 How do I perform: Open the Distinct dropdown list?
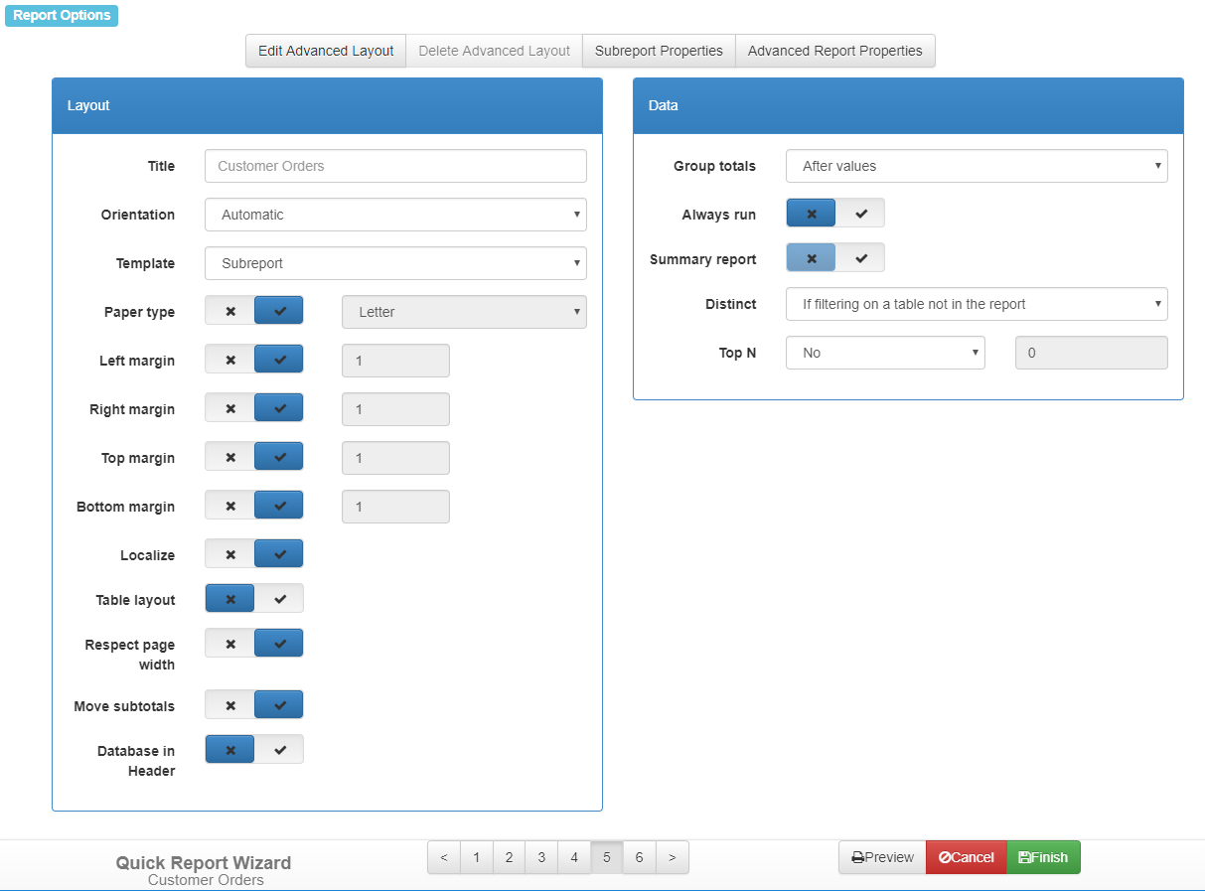coord(976,304)
